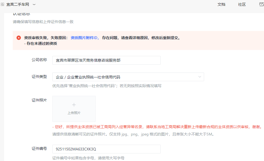Click the red 工商局 rejection reason text
Image resolution: width=264 pixels, height=161 pixels.
click(157, 127)
